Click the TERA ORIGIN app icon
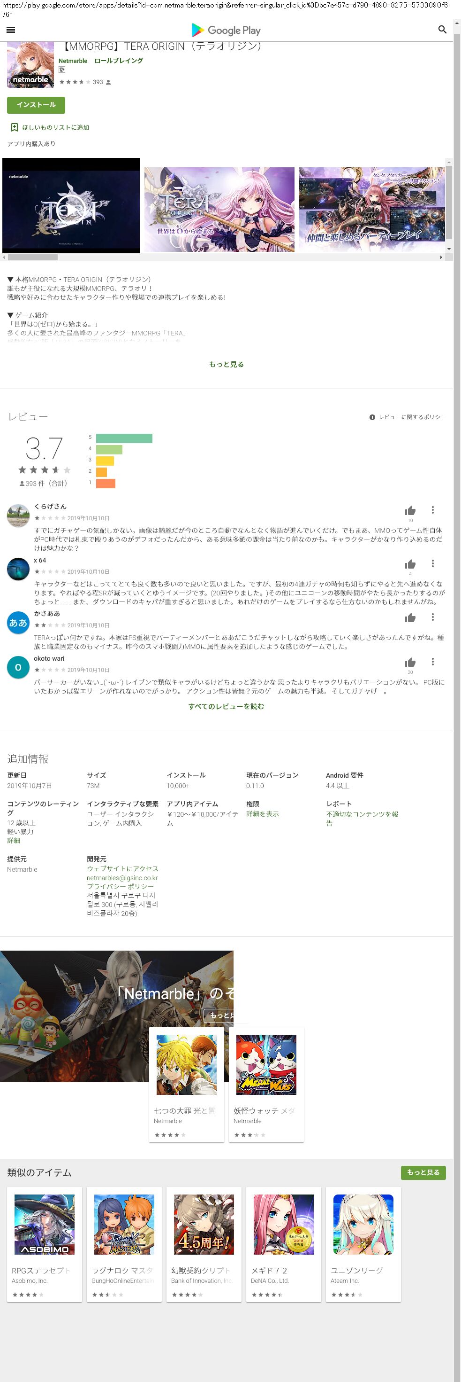 (x=30, y=64)
